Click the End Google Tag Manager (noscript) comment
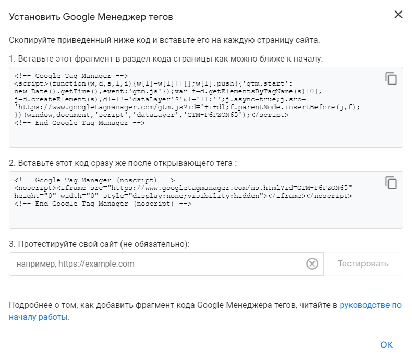Image resolution: width=412 pixels, height=358 pixels. (x=103, y=204)
